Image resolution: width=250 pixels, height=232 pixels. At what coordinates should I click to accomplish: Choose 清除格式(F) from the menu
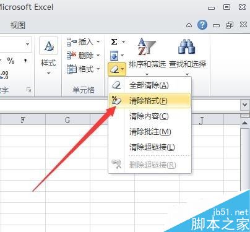point(150,101)
